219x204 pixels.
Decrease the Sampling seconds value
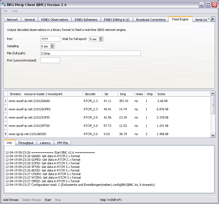52,47
